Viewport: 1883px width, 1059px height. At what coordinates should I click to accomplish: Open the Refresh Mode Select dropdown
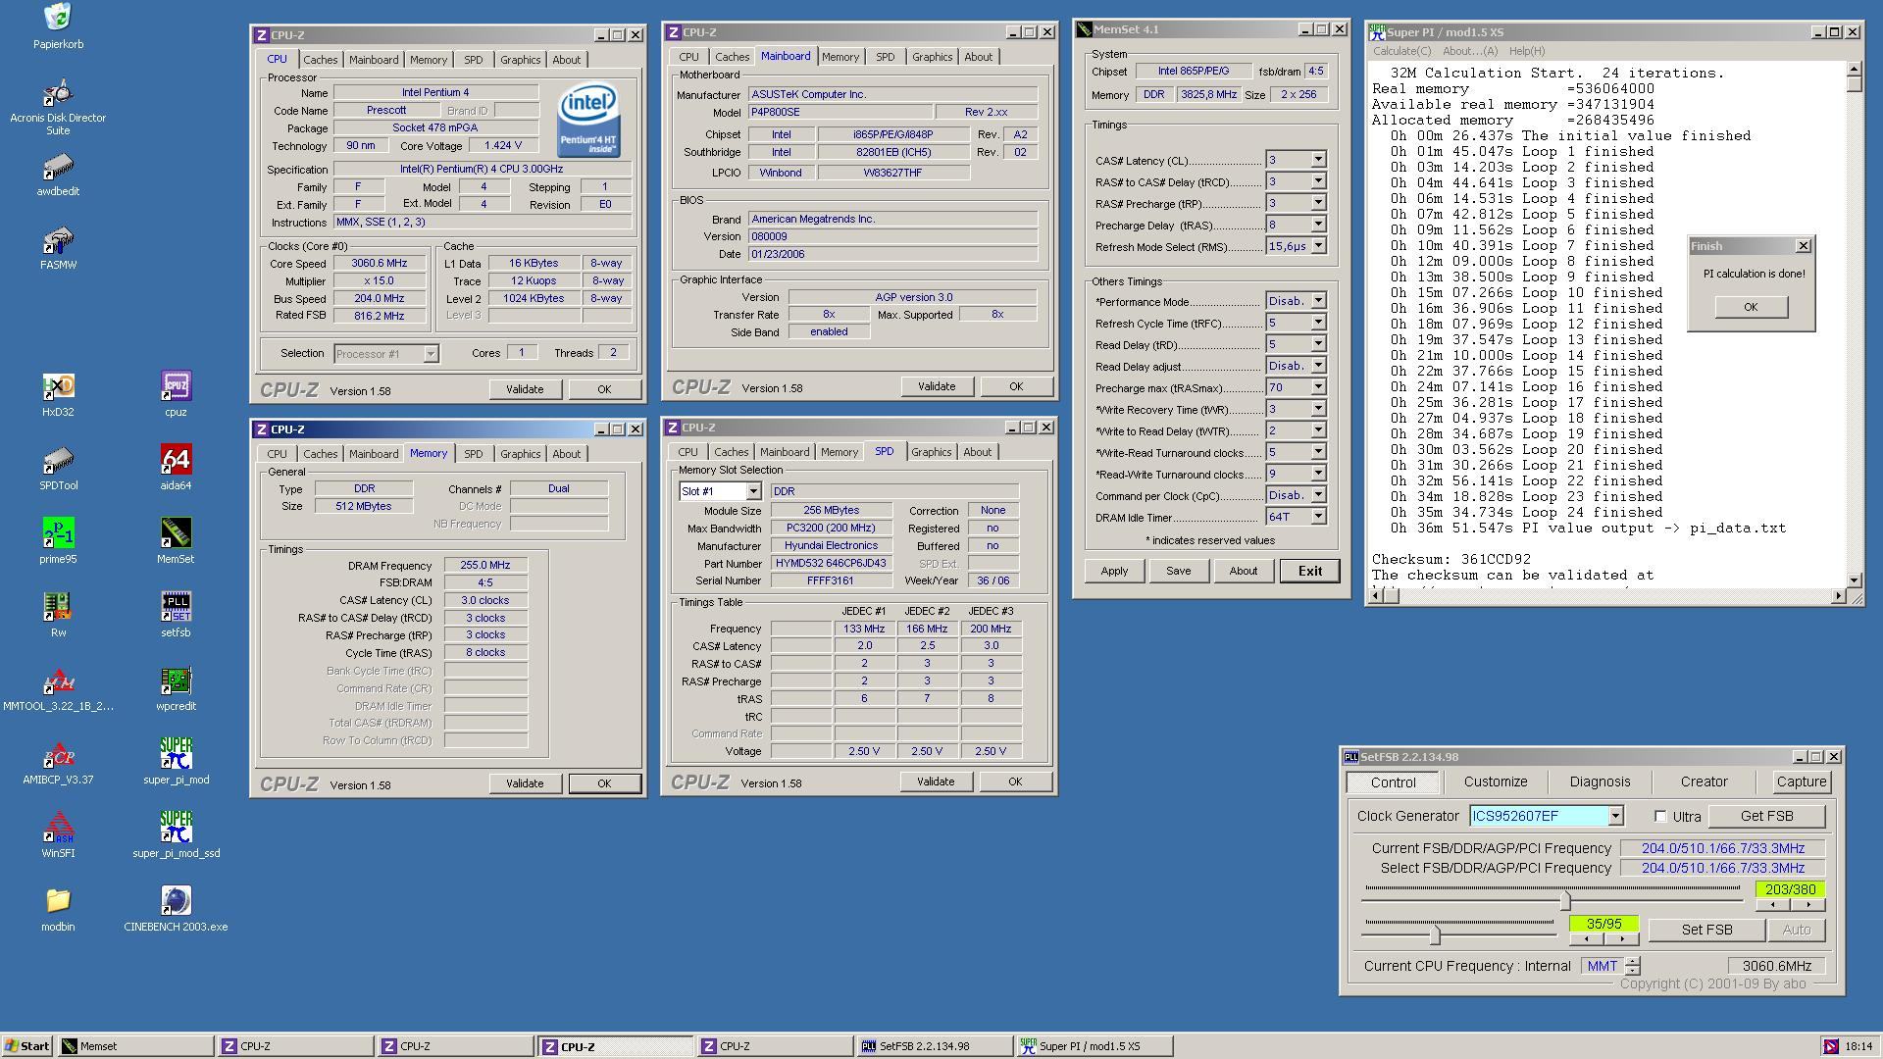pyautogui.click(x=1318, y=246)
